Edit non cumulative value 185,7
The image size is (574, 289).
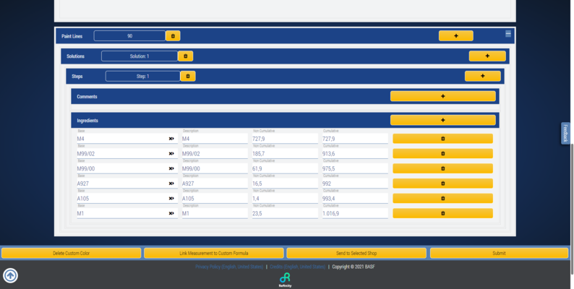pyautogui.click(x=285, y=154)
